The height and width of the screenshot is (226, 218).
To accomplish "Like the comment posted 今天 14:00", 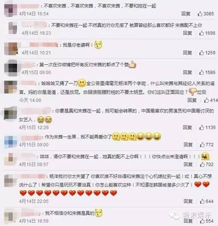I will pos(207,100).
